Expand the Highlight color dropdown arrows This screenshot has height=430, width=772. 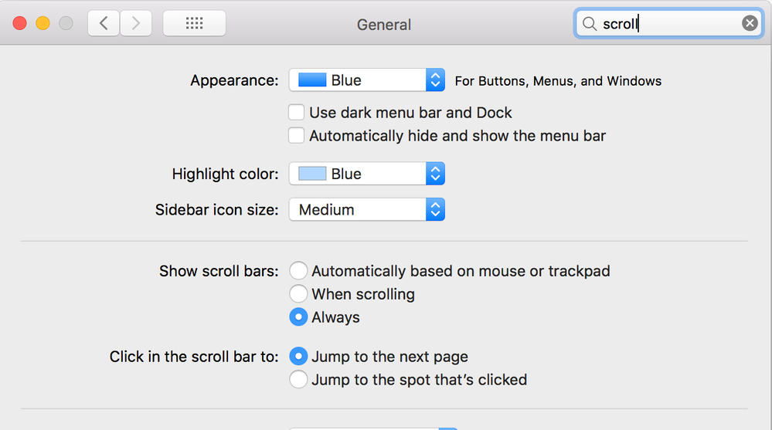tap(435, 174)
